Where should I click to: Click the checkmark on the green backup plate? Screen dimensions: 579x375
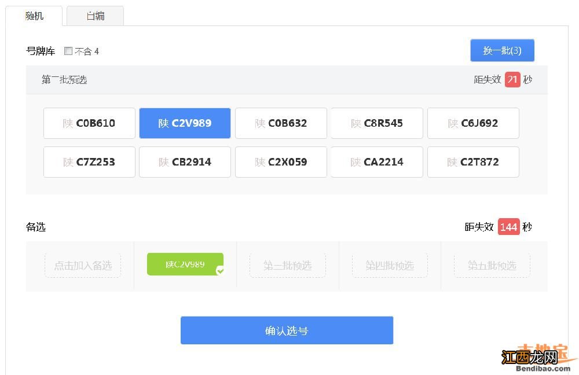[220, 270]
